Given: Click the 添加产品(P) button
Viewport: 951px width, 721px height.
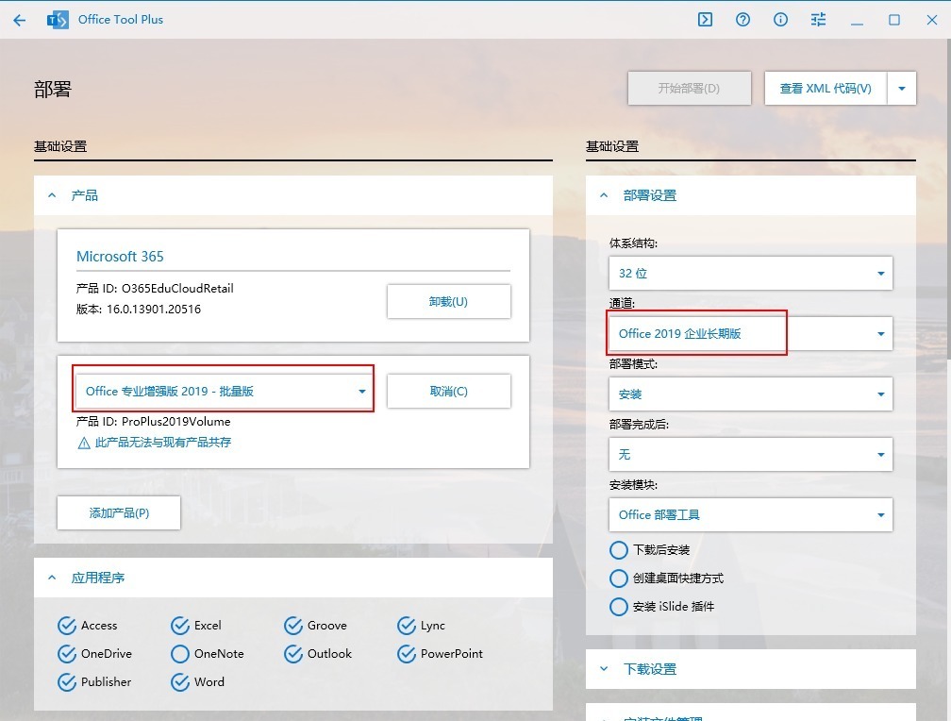Looking at the screenshot, I should click(119, 512).
